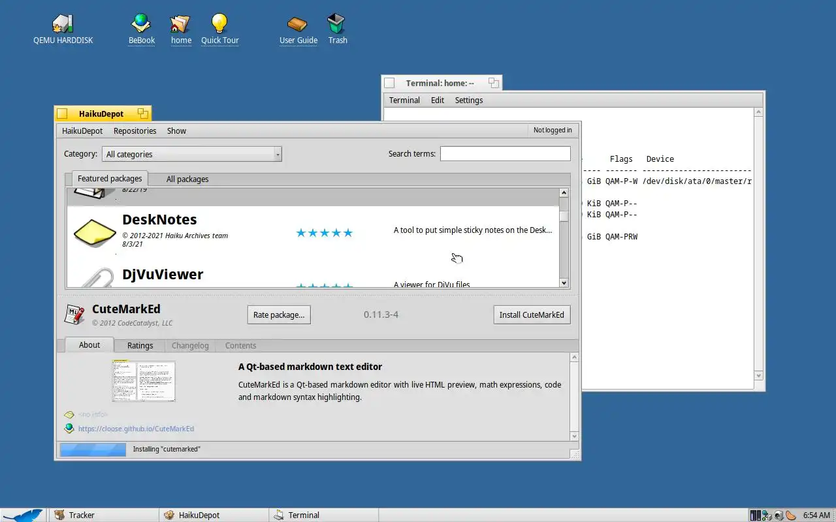The image size is (836, 522).
Task: Open the Edit menu in the Terminal window
Action: click(x=438, y=100)
